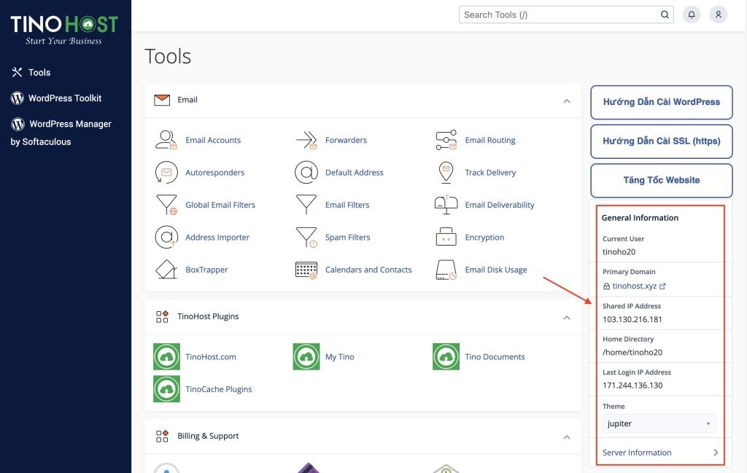Collapse the TinoHost Plugins section chevron
Viewport: 747px width, 473px height.
[x=566, y=317]
